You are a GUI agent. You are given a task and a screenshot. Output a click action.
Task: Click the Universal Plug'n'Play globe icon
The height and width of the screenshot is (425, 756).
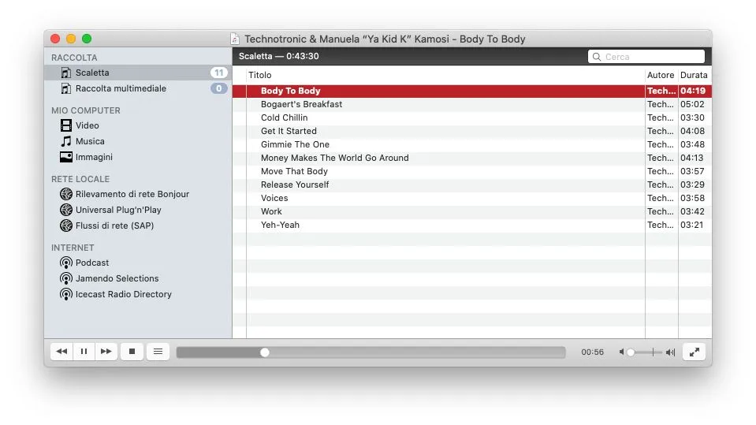[x=66, y=210]
